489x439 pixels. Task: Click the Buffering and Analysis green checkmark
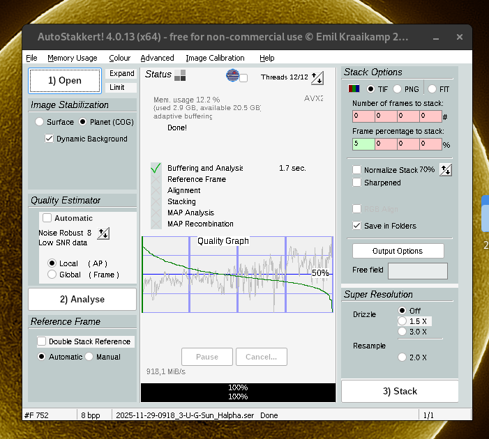point(156,168)
